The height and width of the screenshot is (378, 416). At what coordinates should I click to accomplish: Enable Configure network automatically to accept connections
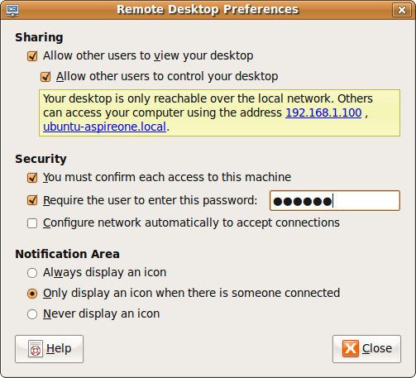(32, 223)
